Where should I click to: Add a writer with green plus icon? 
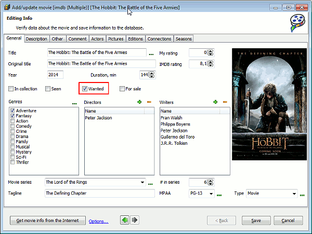[215, 102]
